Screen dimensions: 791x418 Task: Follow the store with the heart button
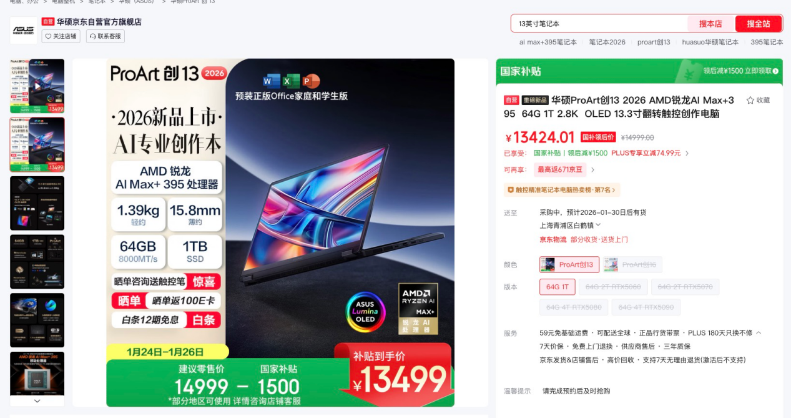point(61,36)
